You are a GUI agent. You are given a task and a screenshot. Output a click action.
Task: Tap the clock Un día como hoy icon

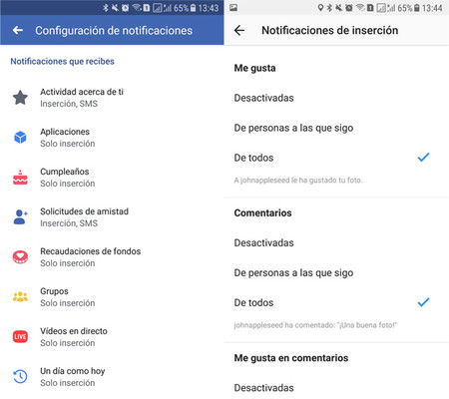pos(20,376)
